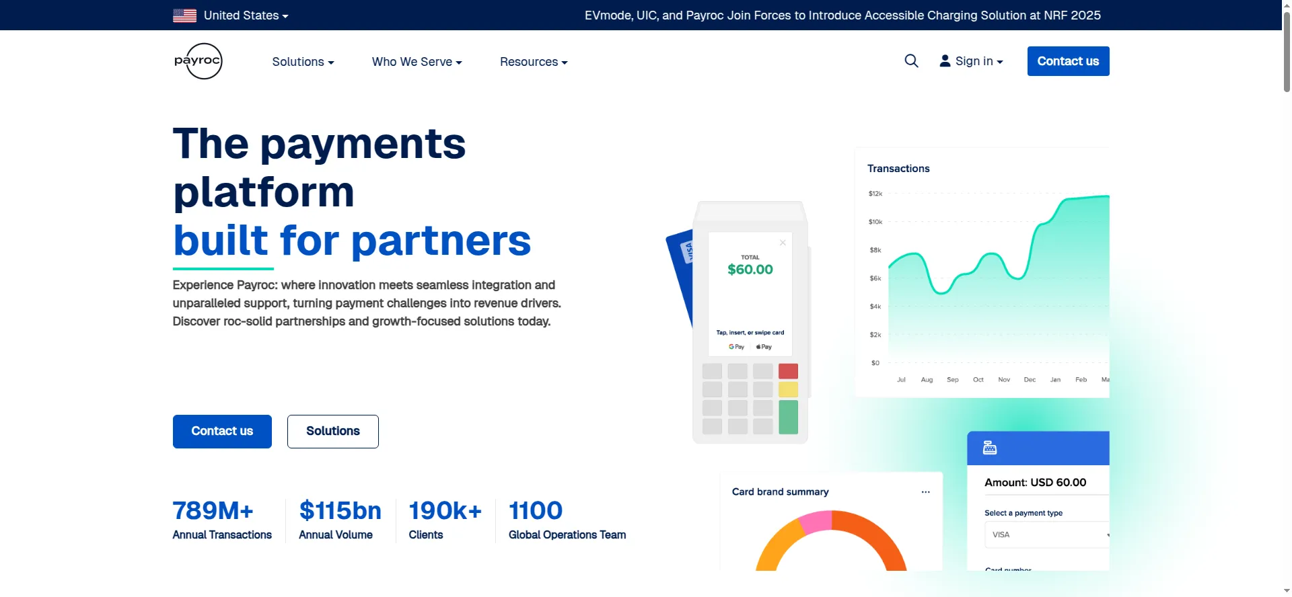Click the outlined Solutions button in hero
The height and width of the screenshot is (597, 1292).
332,431
